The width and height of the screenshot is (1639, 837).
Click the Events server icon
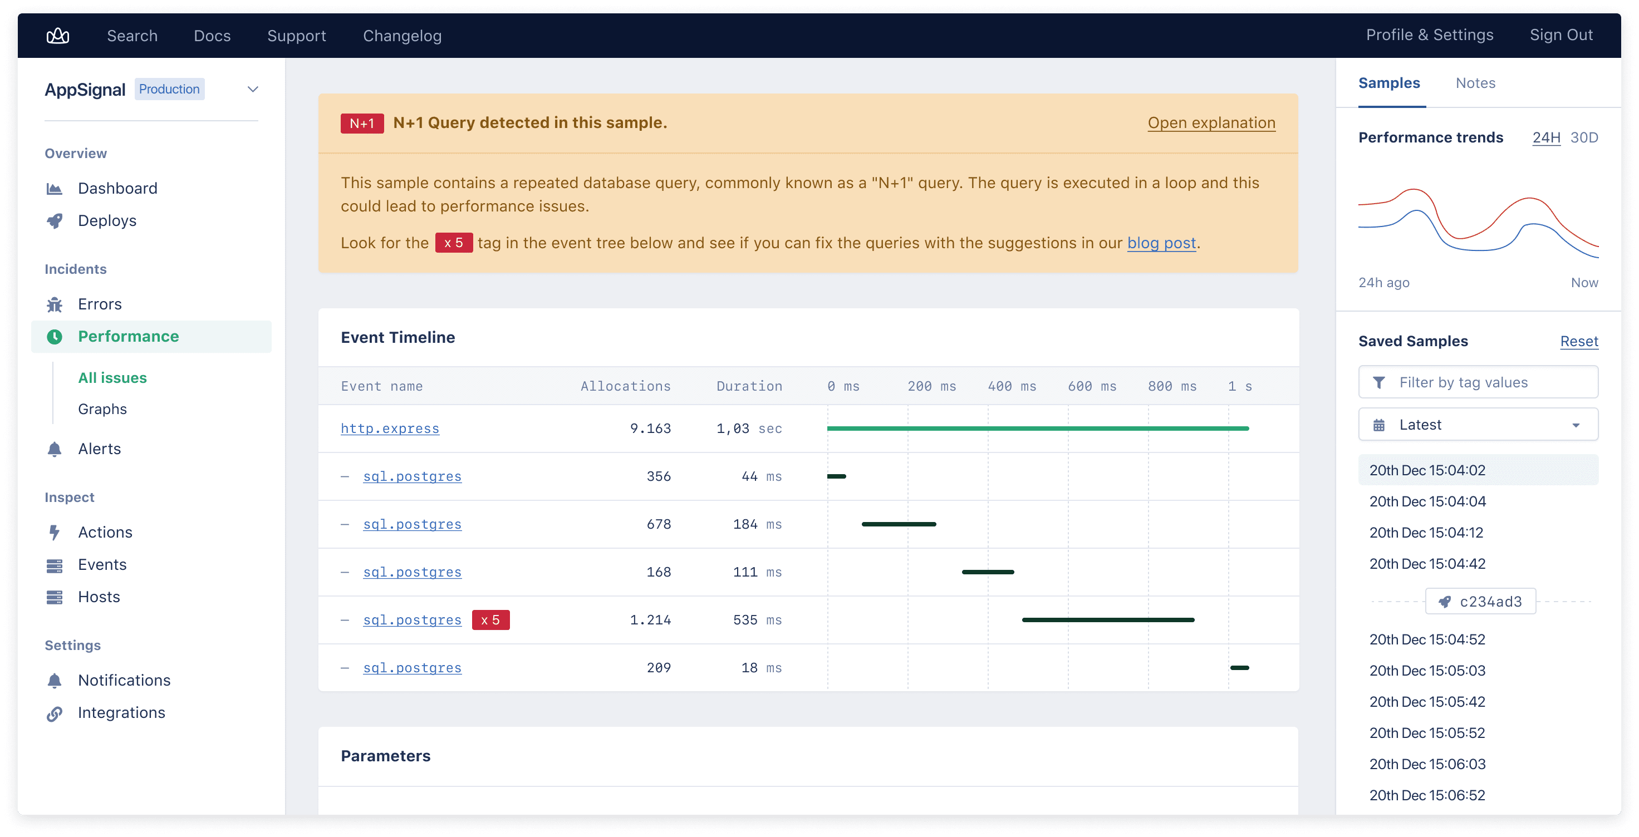click(55, 565)
